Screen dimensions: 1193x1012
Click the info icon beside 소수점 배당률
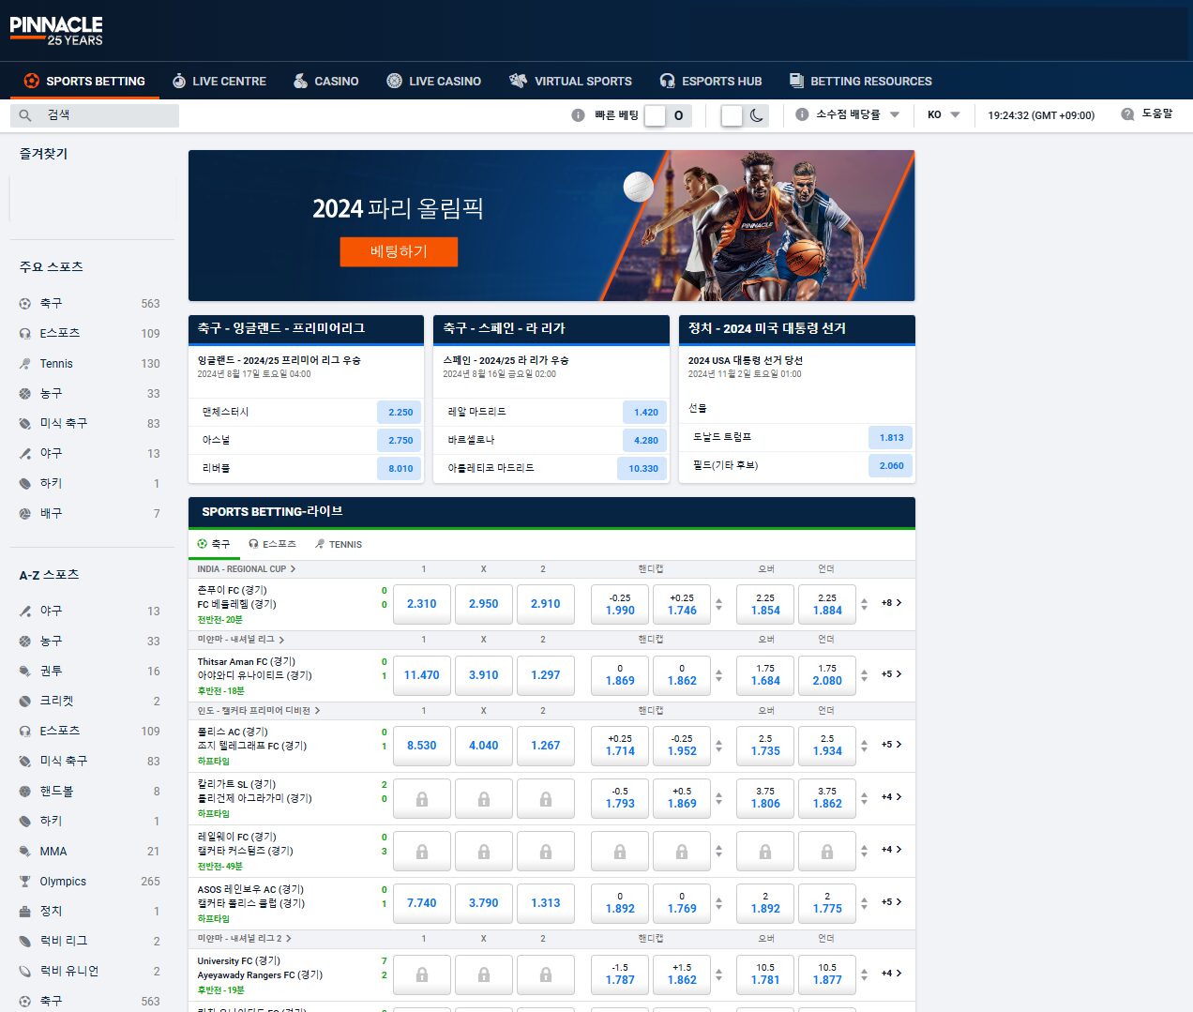802,114
